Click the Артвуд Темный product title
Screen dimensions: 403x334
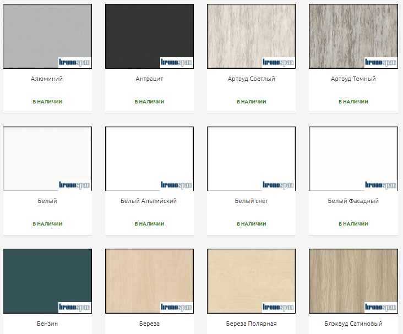point(353,79)
